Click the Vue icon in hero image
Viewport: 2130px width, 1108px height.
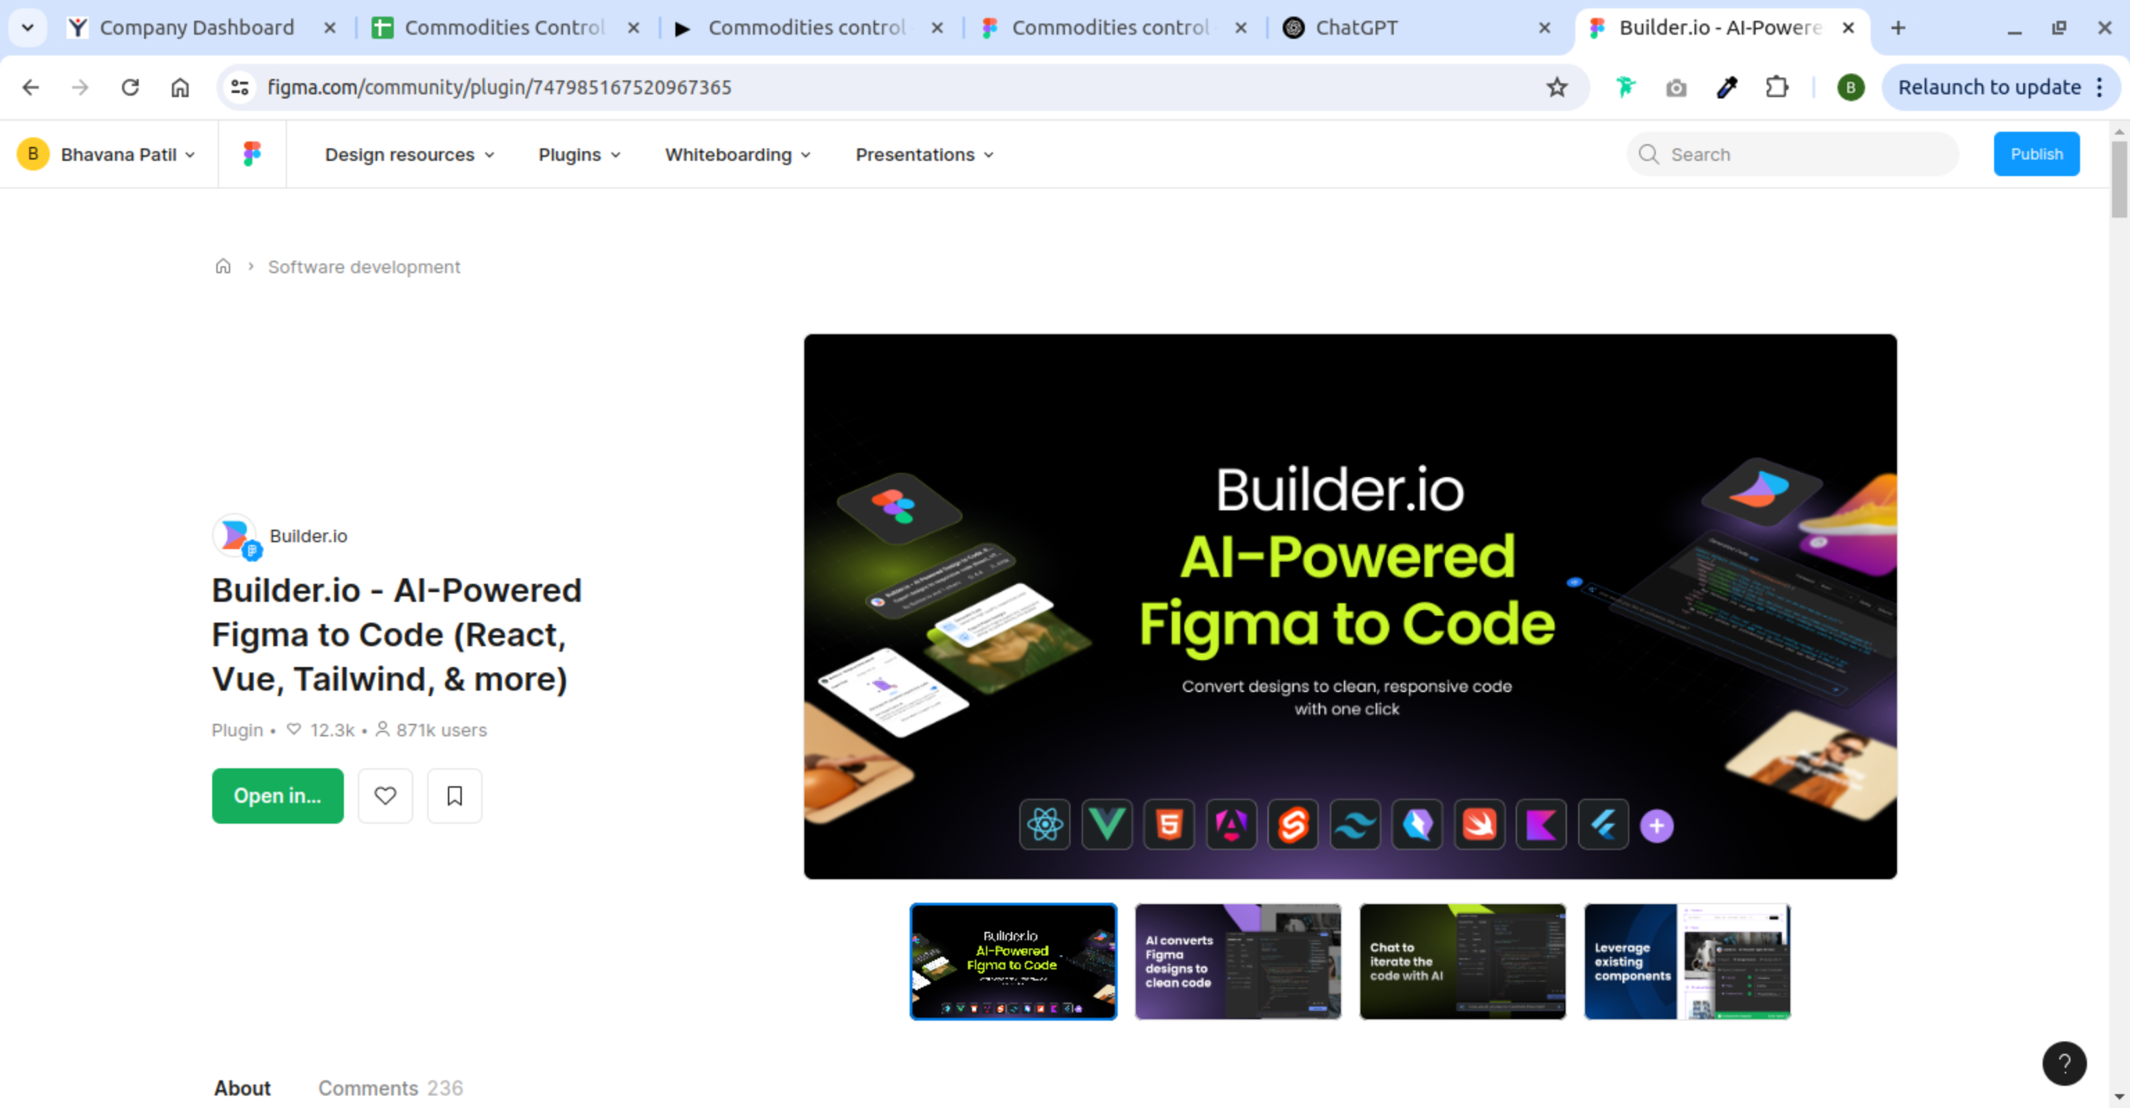[1107, 824]
